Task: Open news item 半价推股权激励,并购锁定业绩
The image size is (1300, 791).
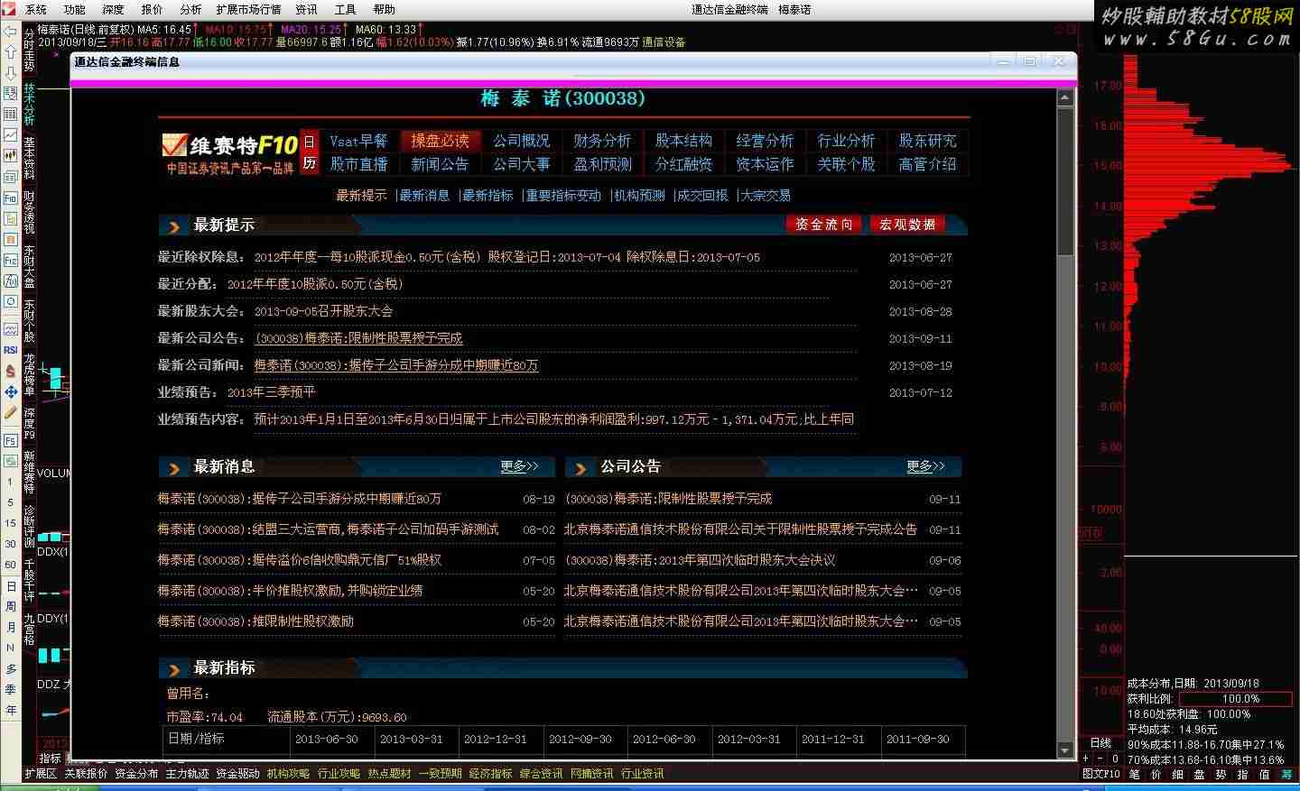Action: 290,591
